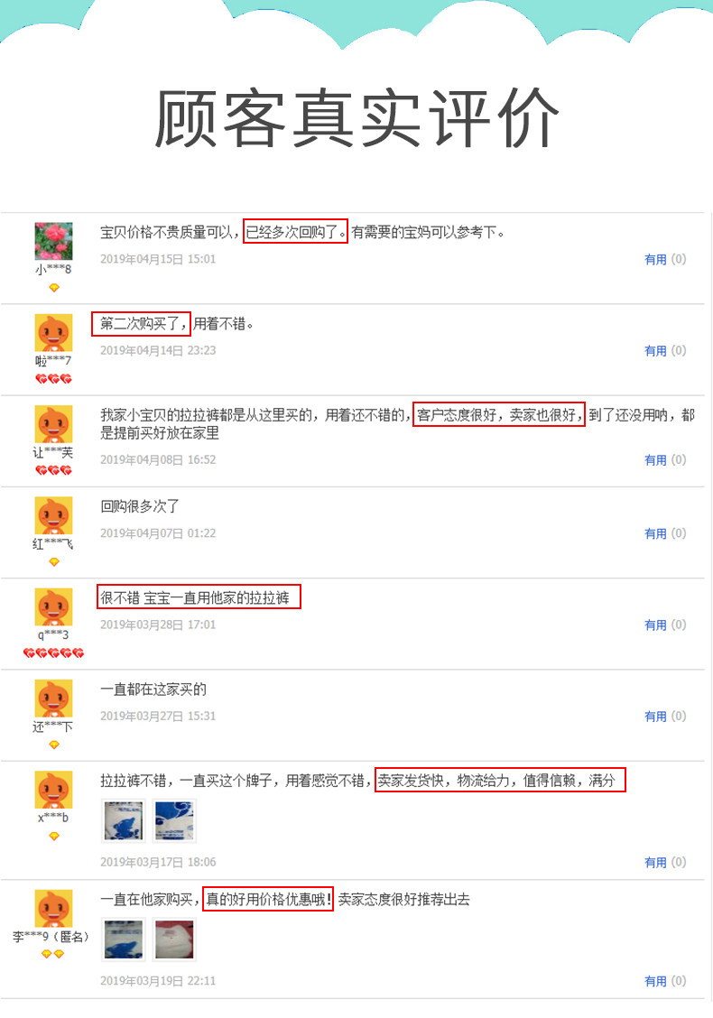Click 有用 on the 2019年03月28日 review
The height and width of the screenshot is (1018, 713).
pyautogui.click(x=655, y=625)
